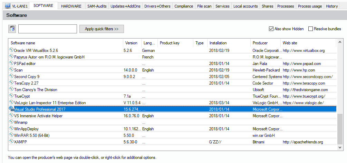
Task: Click the TeraCopy 2.27 row icon
Action: (x=11, y=83)
